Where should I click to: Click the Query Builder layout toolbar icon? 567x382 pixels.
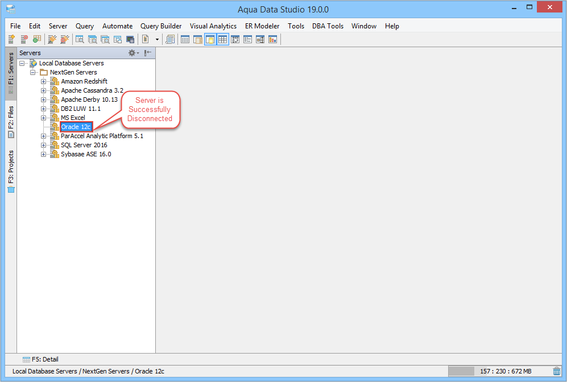click(x=235, y=39)
